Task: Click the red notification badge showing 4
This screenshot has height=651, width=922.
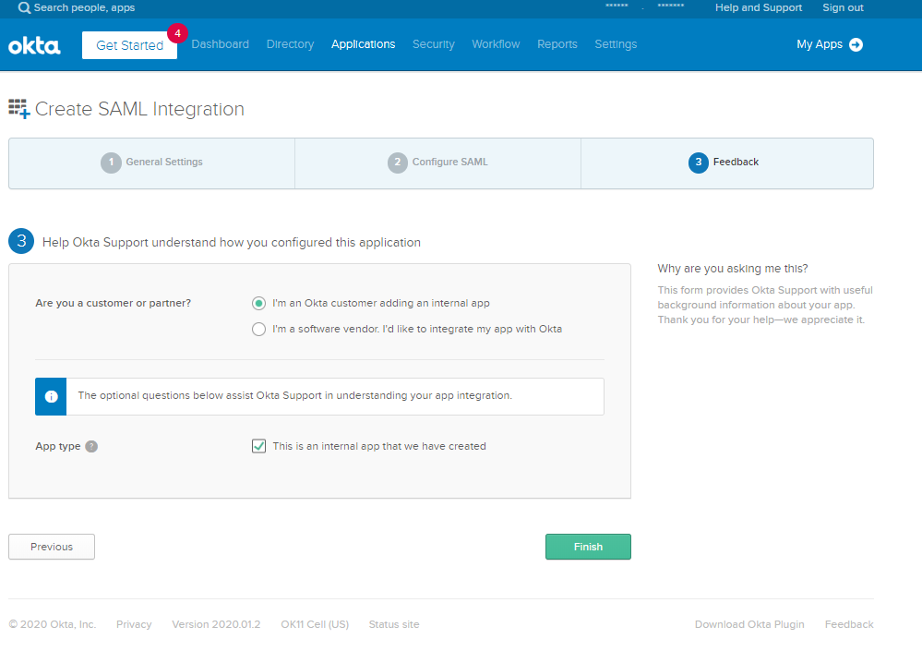Action: [177, 33]
